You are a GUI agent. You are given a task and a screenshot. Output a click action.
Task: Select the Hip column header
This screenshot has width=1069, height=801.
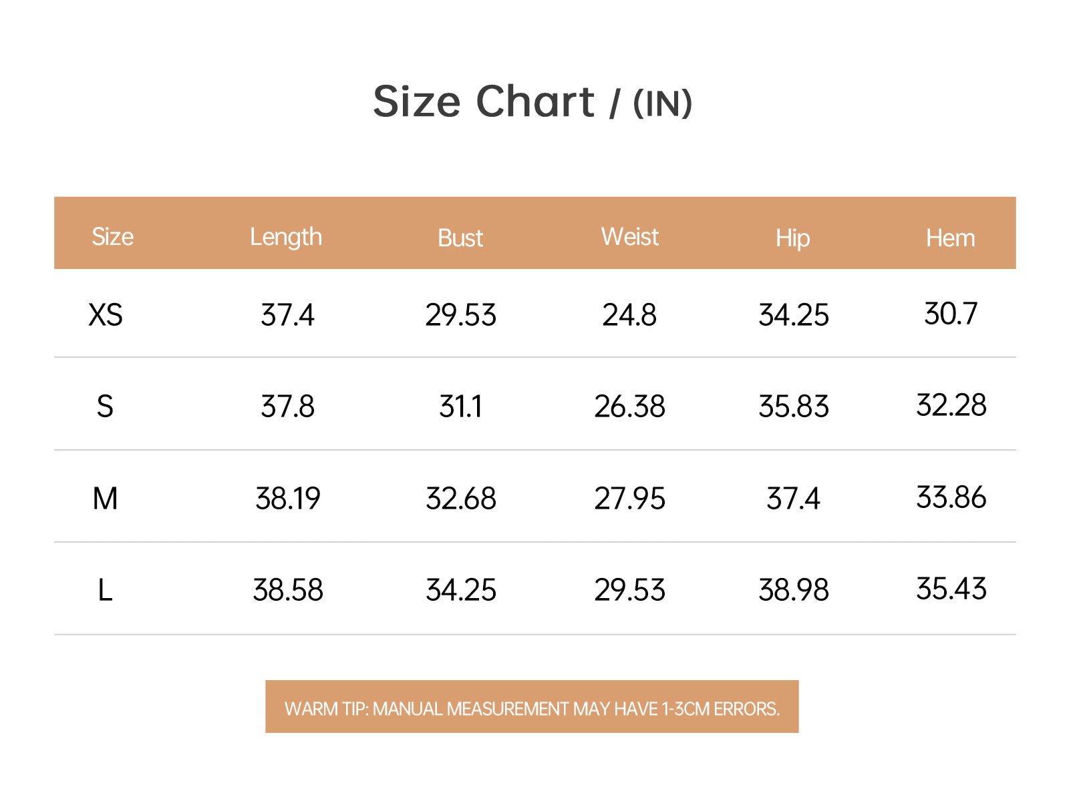[793, 238]
